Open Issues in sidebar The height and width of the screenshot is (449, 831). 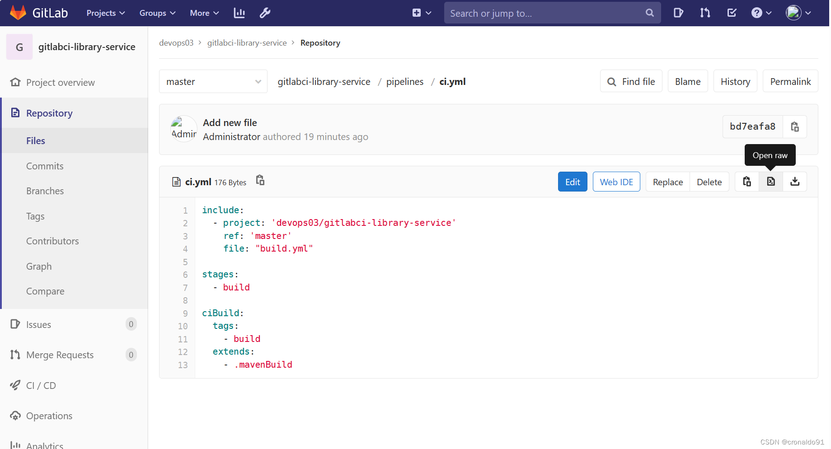74,324
